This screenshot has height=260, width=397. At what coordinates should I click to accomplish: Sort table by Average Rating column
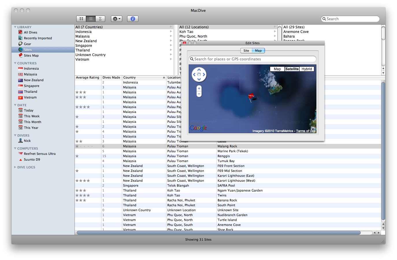click(88, 77)
